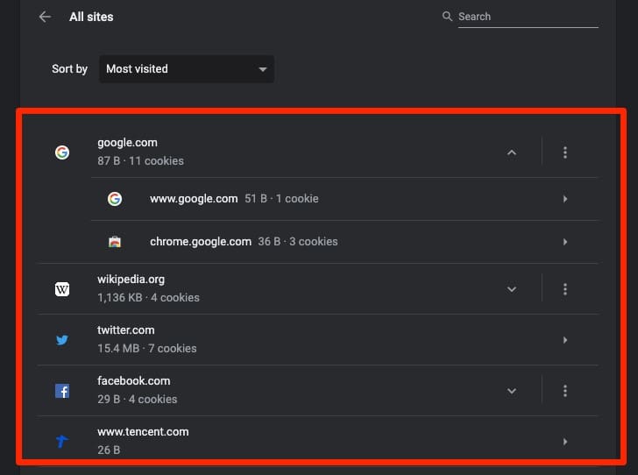Click the chrome.google.com web store favicon

115,242
